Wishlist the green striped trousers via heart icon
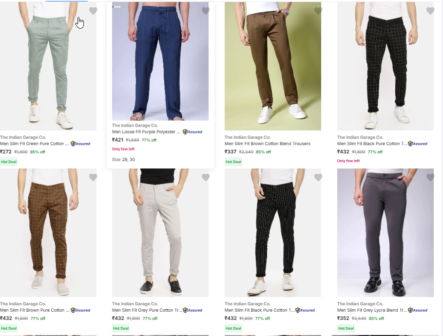The image size is (443, 336). pos(93,11)
